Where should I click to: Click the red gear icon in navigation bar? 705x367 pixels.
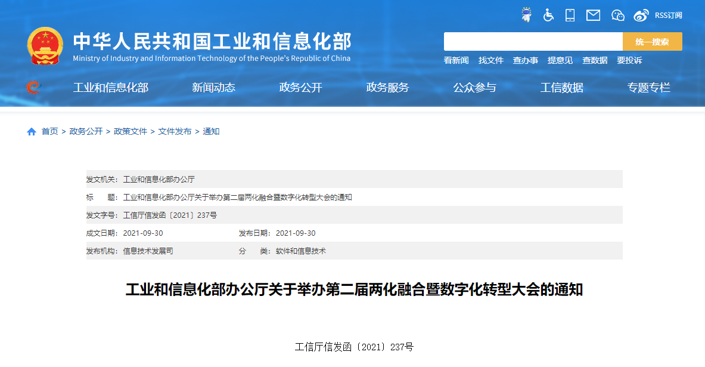[x=33, y=88]
